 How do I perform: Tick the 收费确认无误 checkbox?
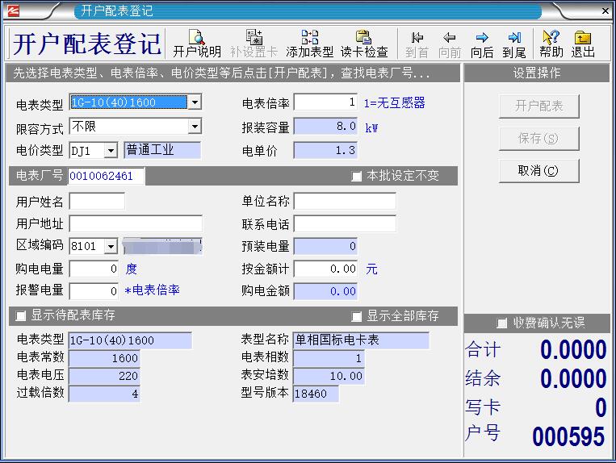click(x=502, y=323)
